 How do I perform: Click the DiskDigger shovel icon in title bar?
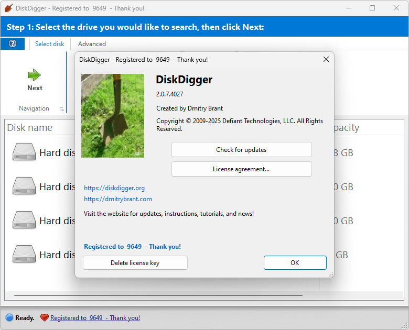8,8
